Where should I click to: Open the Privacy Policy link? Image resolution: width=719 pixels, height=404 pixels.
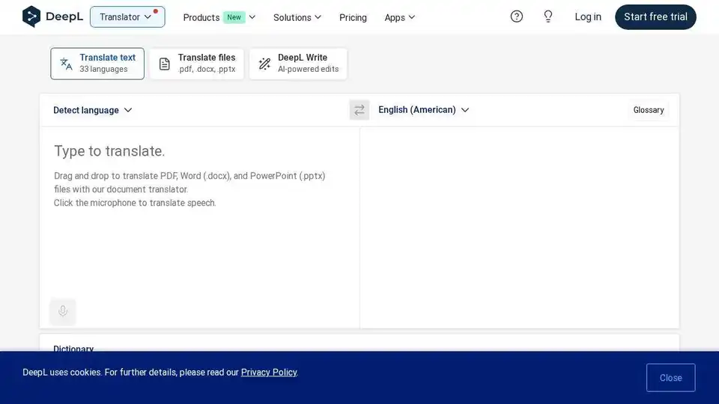click(269, 373)
